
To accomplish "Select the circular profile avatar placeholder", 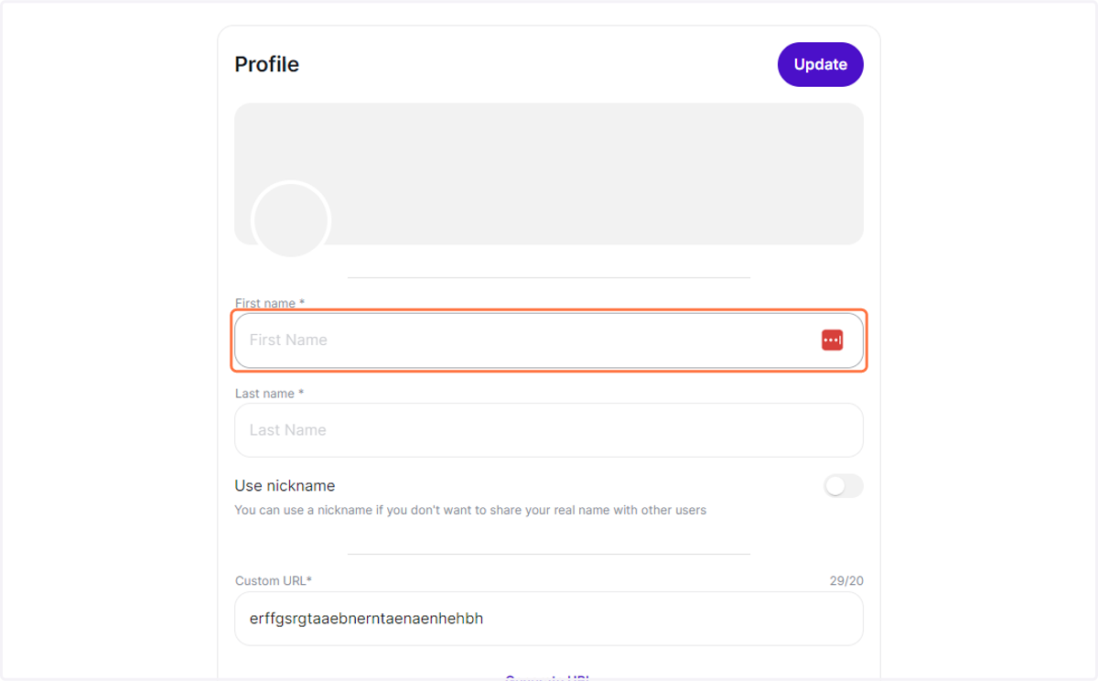I will coord(291,221).
